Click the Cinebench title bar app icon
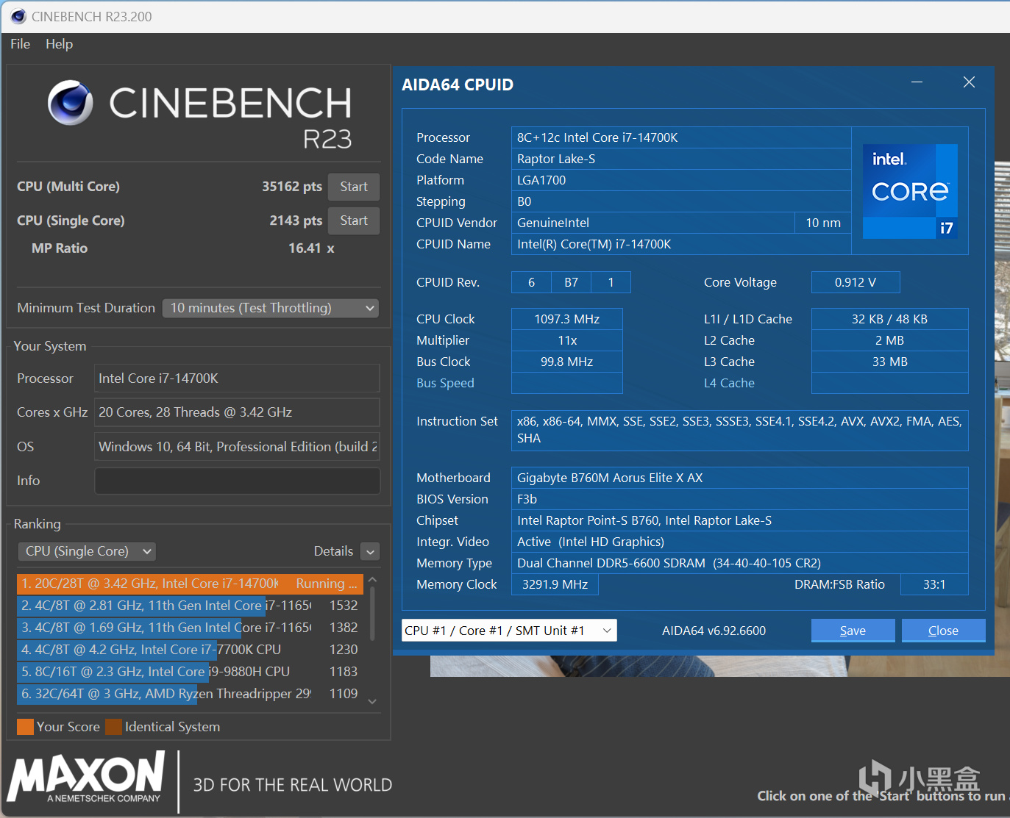 click(18, 16)
